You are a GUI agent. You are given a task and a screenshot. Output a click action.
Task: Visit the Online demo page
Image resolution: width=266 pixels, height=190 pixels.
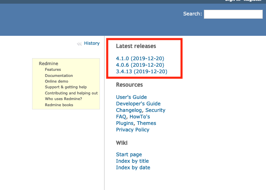coord(56,81)
